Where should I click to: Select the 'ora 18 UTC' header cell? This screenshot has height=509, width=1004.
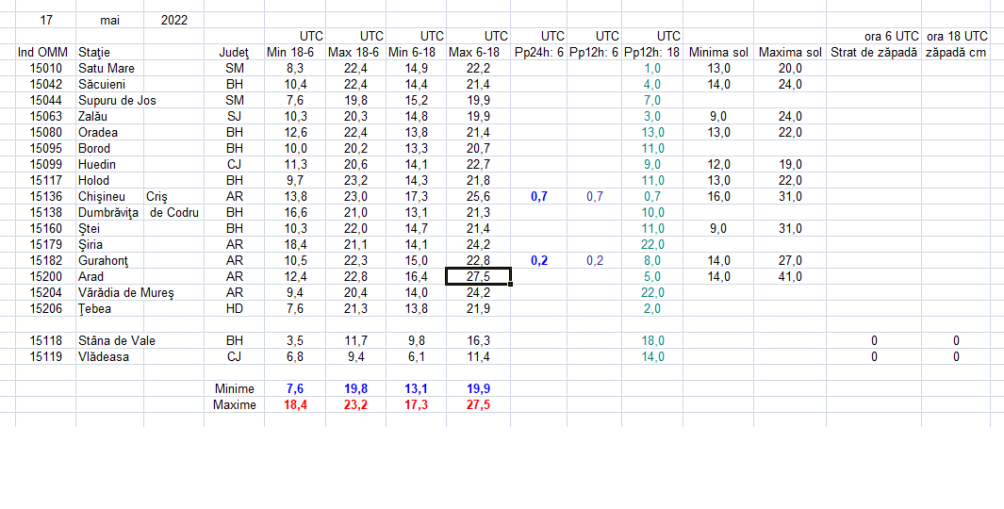[956, 36]
